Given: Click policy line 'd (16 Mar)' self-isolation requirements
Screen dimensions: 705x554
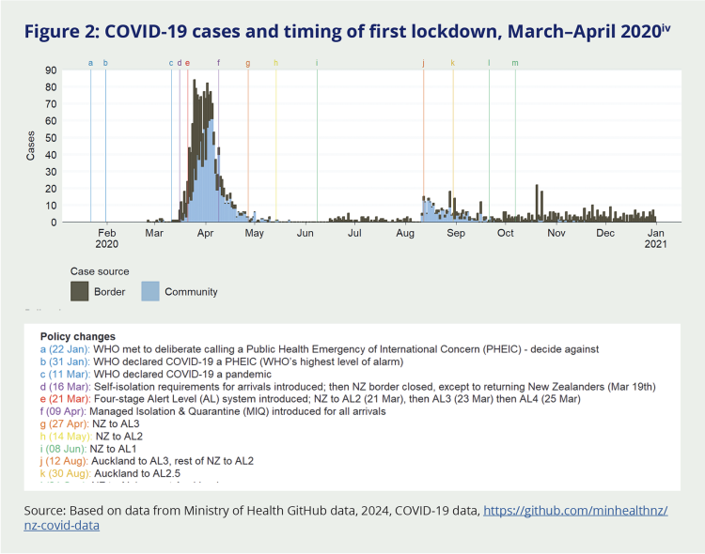Looking at the screenshot, I should point(348,387).
